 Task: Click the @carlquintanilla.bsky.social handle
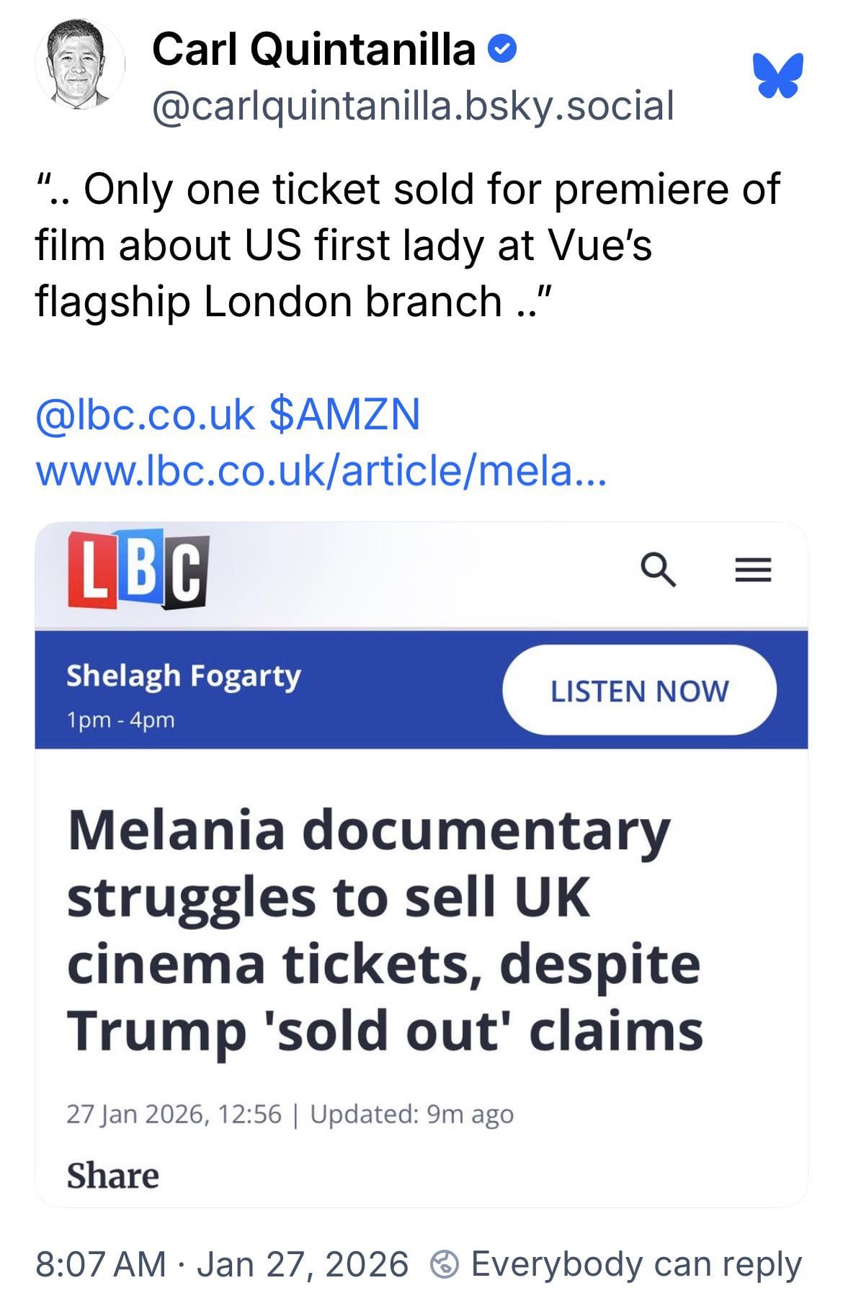(x=413, y=105)
